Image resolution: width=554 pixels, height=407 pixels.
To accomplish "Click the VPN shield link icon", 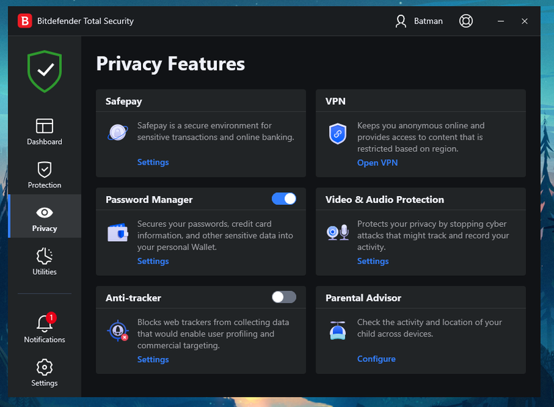I will point(338,134).
